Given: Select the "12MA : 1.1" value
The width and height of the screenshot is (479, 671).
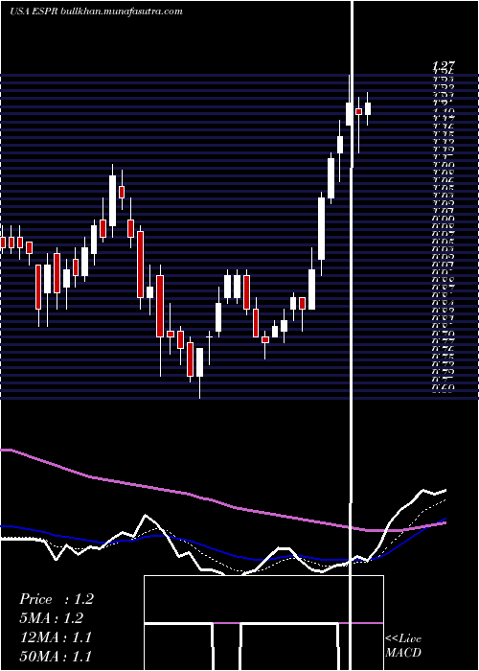Looking at the screenshot, I should tap(56, 637).
